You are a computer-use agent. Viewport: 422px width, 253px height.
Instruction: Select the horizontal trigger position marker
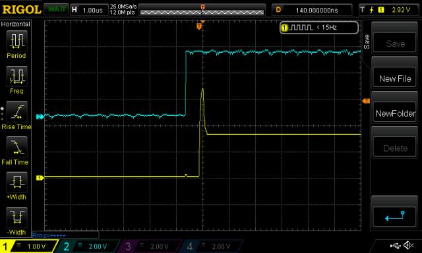pos(199,26)
